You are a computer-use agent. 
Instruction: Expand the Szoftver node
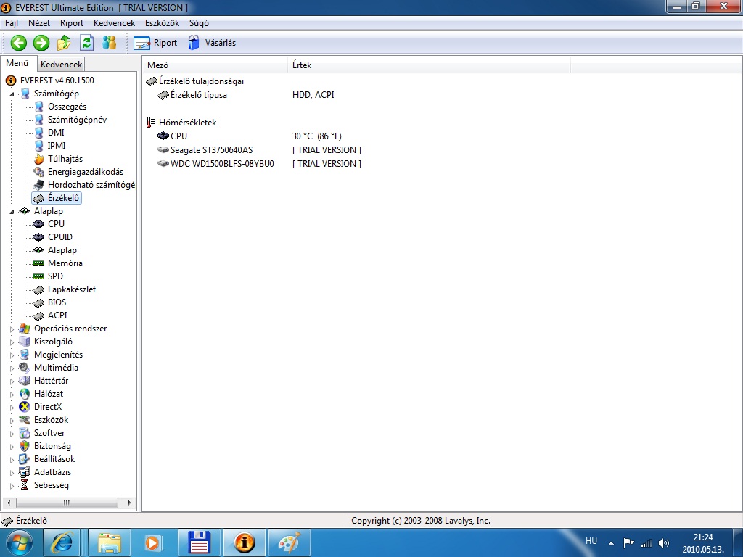12,434
